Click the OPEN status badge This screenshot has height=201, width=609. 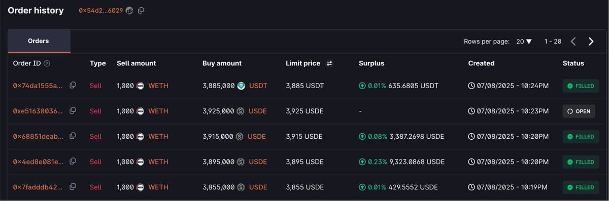[579, 111]
